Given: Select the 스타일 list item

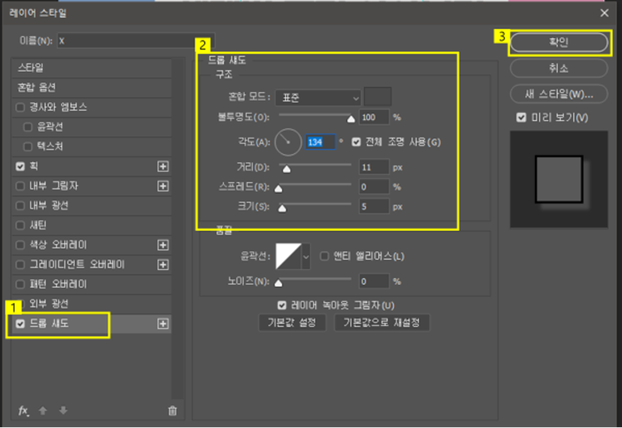Looking at the screenshot, I should tap(91, 68).
